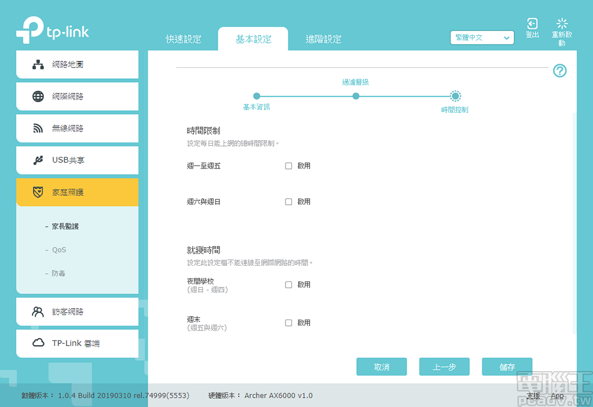Enable 啟用 for 週一至週五 time limit
593x407 pixels.
click(x=288, y=166)
